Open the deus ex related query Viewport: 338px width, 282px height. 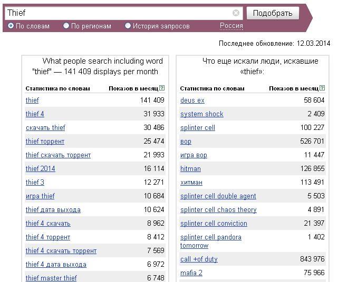coord(192,100)
